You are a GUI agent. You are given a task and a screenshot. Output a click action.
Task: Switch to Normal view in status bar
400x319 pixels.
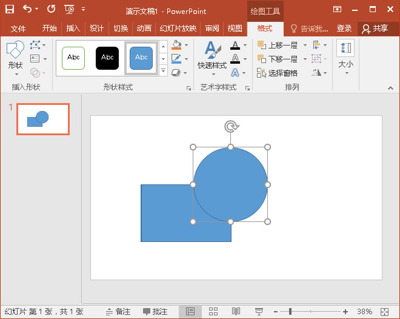190,311
